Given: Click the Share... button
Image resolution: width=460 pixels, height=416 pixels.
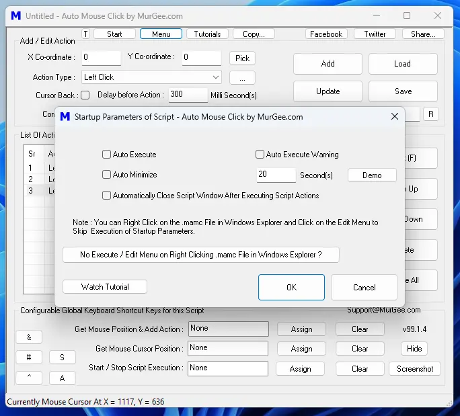Looking at the screenshot, I should click(x=423, y=34).
